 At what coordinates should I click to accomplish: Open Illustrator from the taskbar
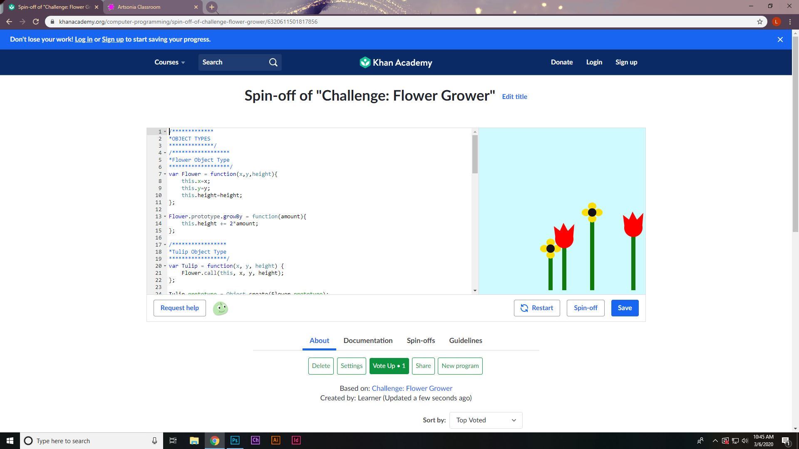[x=275, y=440]
